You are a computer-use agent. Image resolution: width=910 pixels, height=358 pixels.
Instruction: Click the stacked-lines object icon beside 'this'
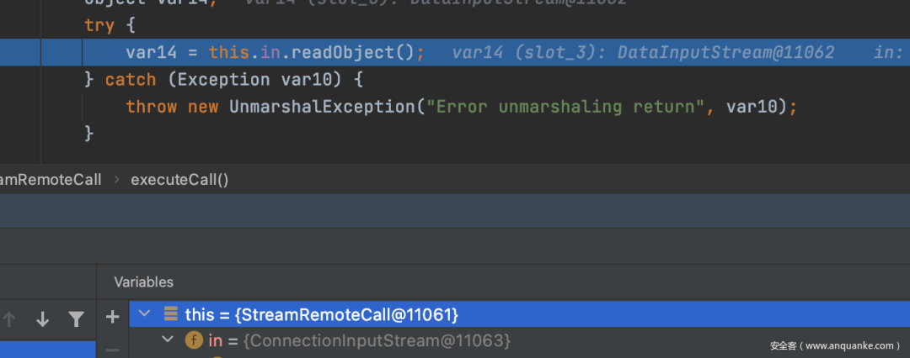(170, 314)
